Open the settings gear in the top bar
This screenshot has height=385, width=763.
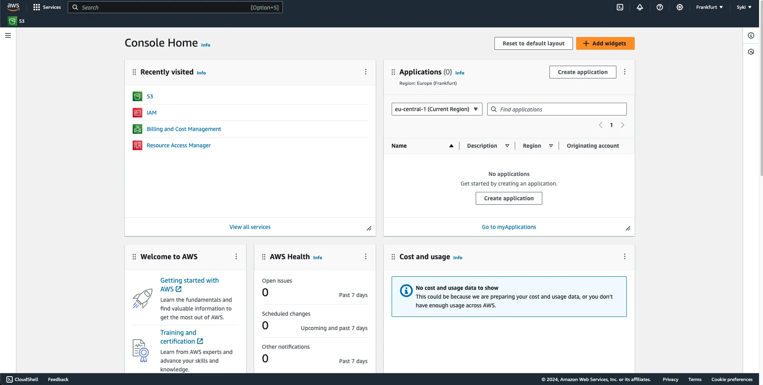coord(680,7)
